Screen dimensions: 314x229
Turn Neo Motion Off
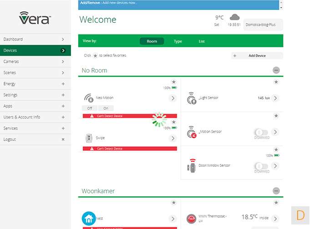[90, 108]
